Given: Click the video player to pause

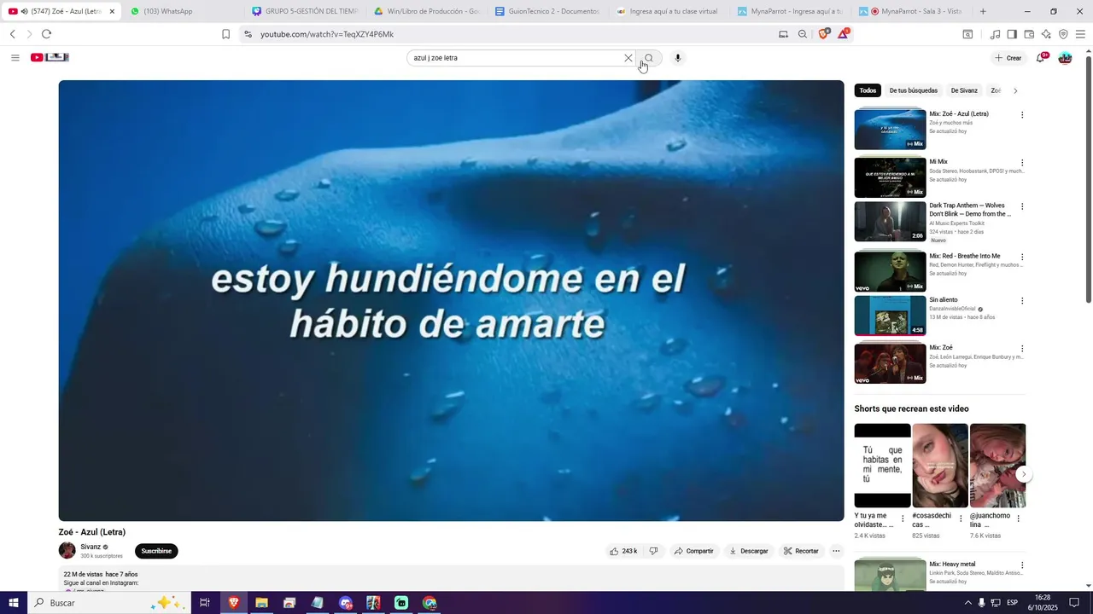Looking at the screenshot, I should coord(451,300).
